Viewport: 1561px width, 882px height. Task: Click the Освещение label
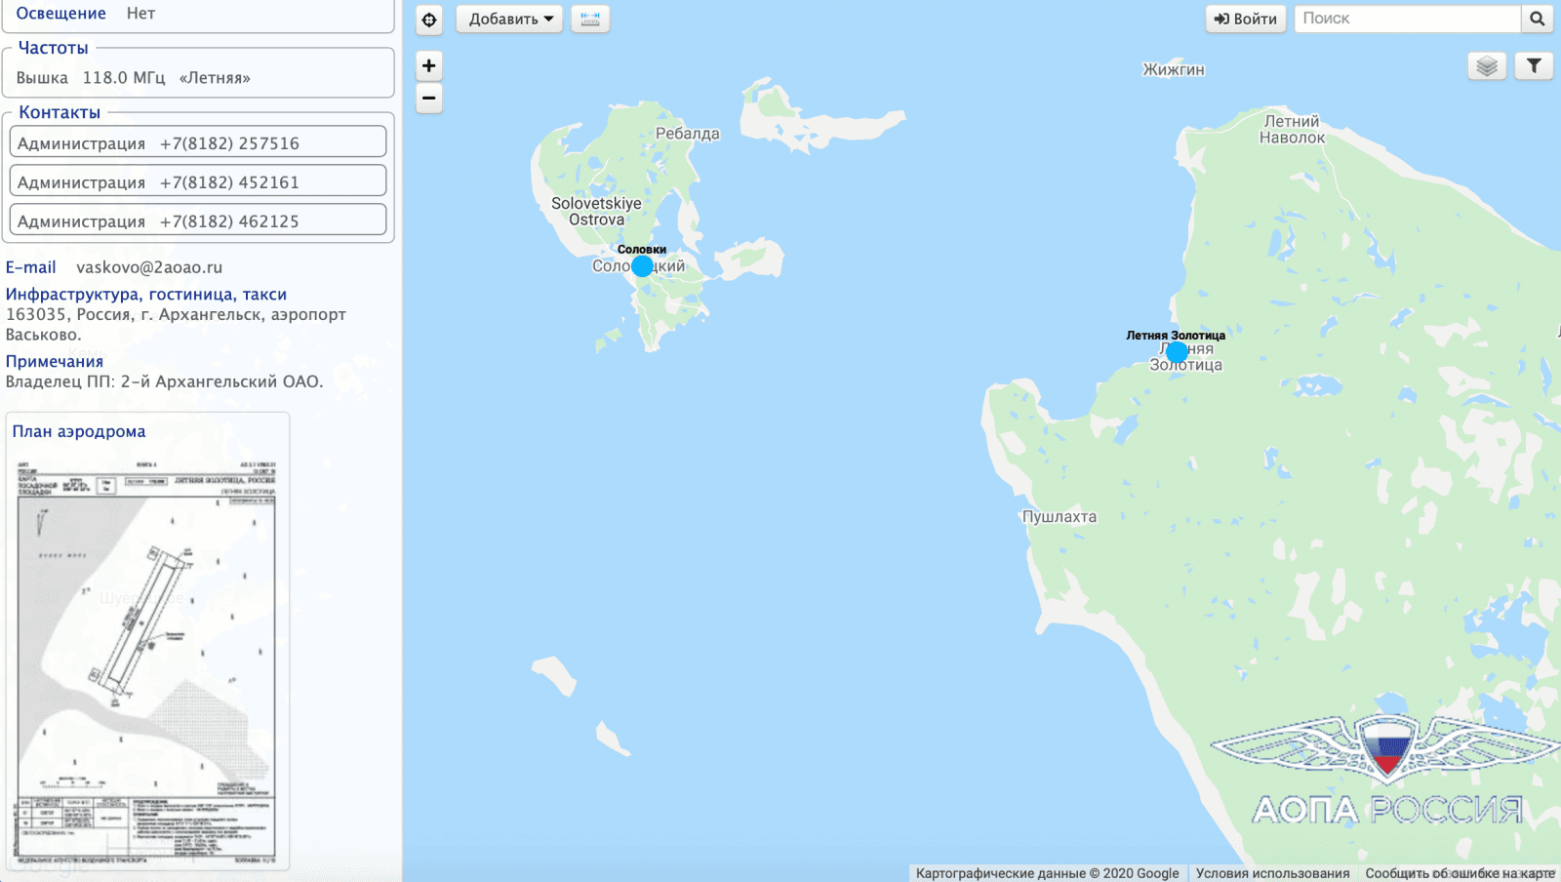tap(60, 14)
